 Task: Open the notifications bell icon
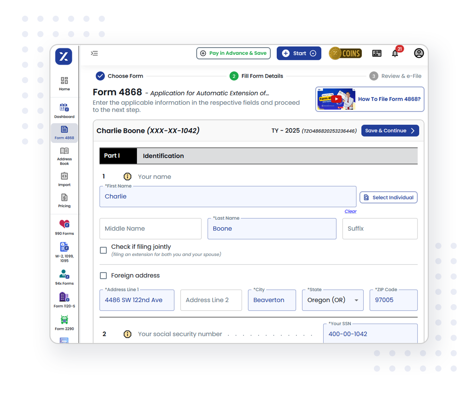tap(395, 54)
